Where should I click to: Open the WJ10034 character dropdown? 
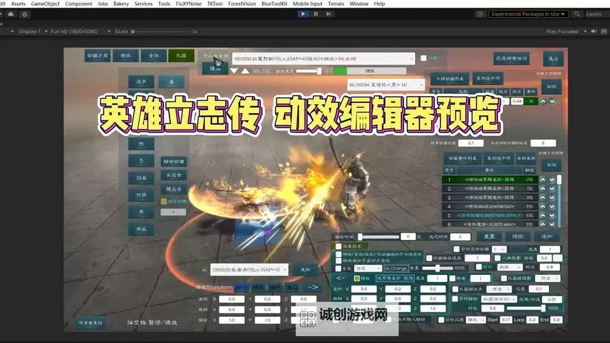pyautogui.click(x=386, y=84)
